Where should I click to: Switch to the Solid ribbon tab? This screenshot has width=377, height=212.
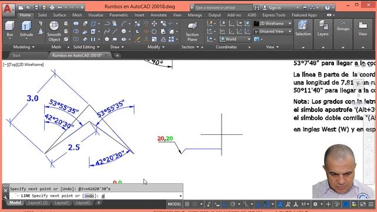42,15
